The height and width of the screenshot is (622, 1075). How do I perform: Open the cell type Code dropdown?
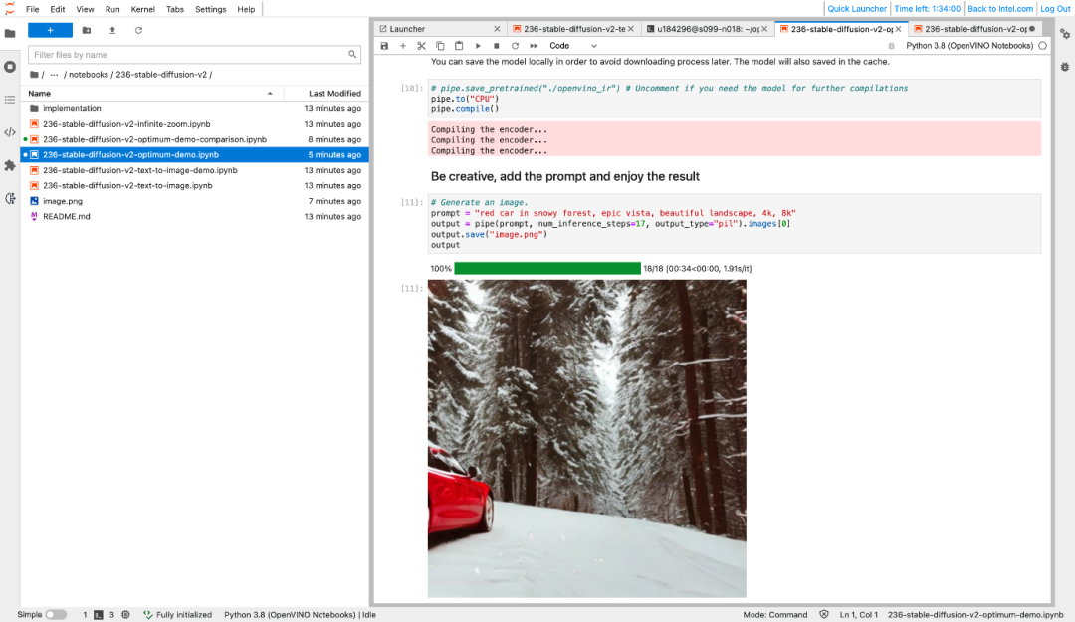click(573, 46)
